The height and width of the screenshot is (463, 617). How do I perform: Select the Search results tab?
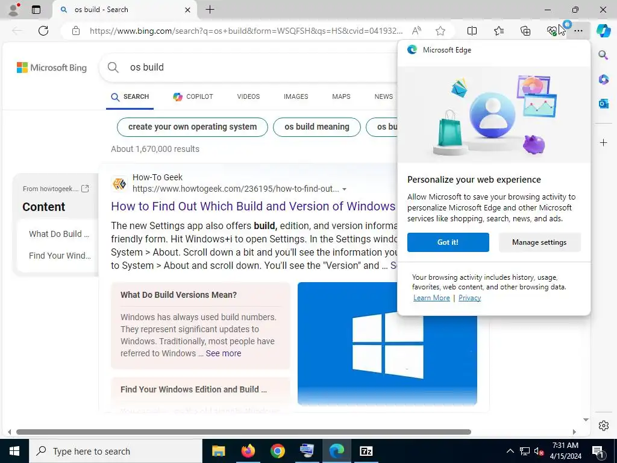pos(130,96)
